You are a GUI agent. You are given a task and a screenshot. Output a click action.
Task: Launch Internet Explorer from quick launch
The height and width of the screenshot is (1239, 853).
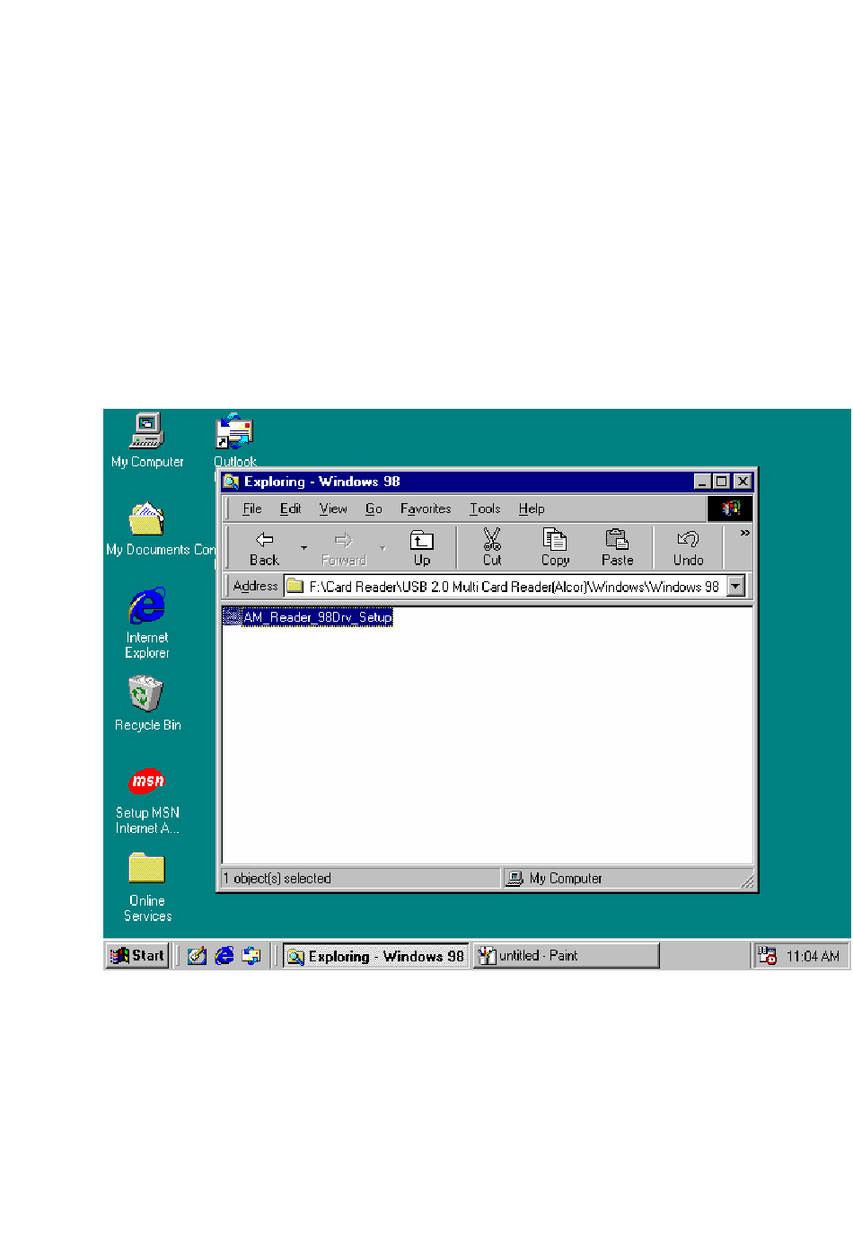224,956
